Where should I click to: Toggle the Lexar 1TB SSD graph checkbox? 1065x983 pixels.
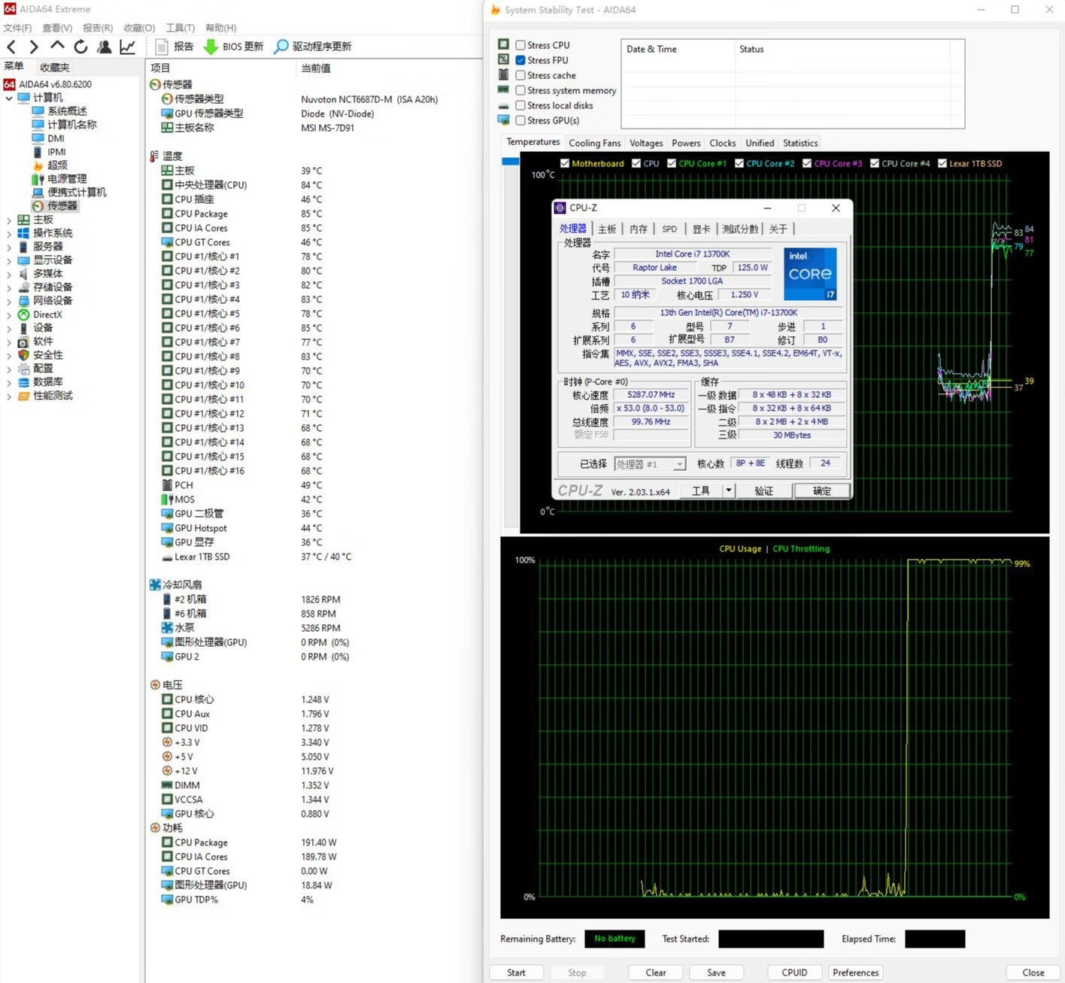942,163
